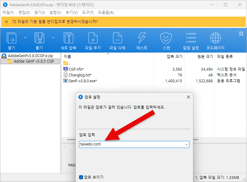Expand the password history dropdown arrow
Image resolution: width=247 pixels, height=182 pixels.
[x=187, y=145]
